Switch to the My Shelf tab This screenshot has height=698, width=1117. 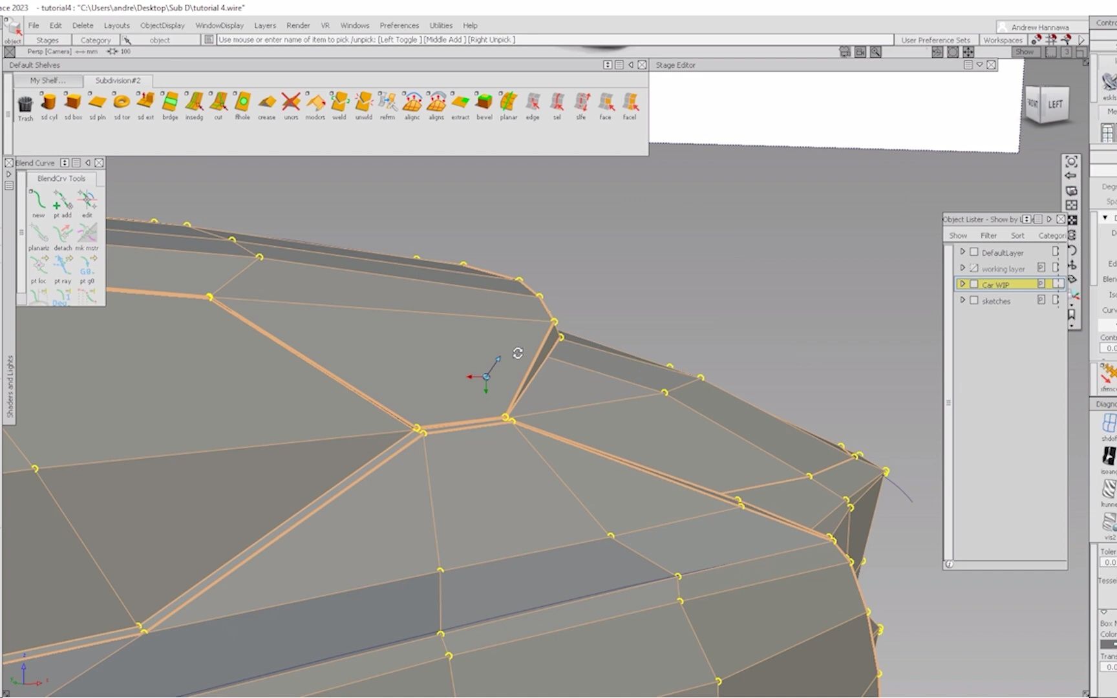(x=47, y=80)
